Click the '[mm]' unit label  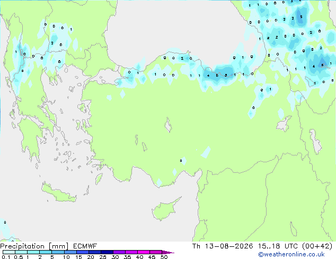click(x=59, y=246)
